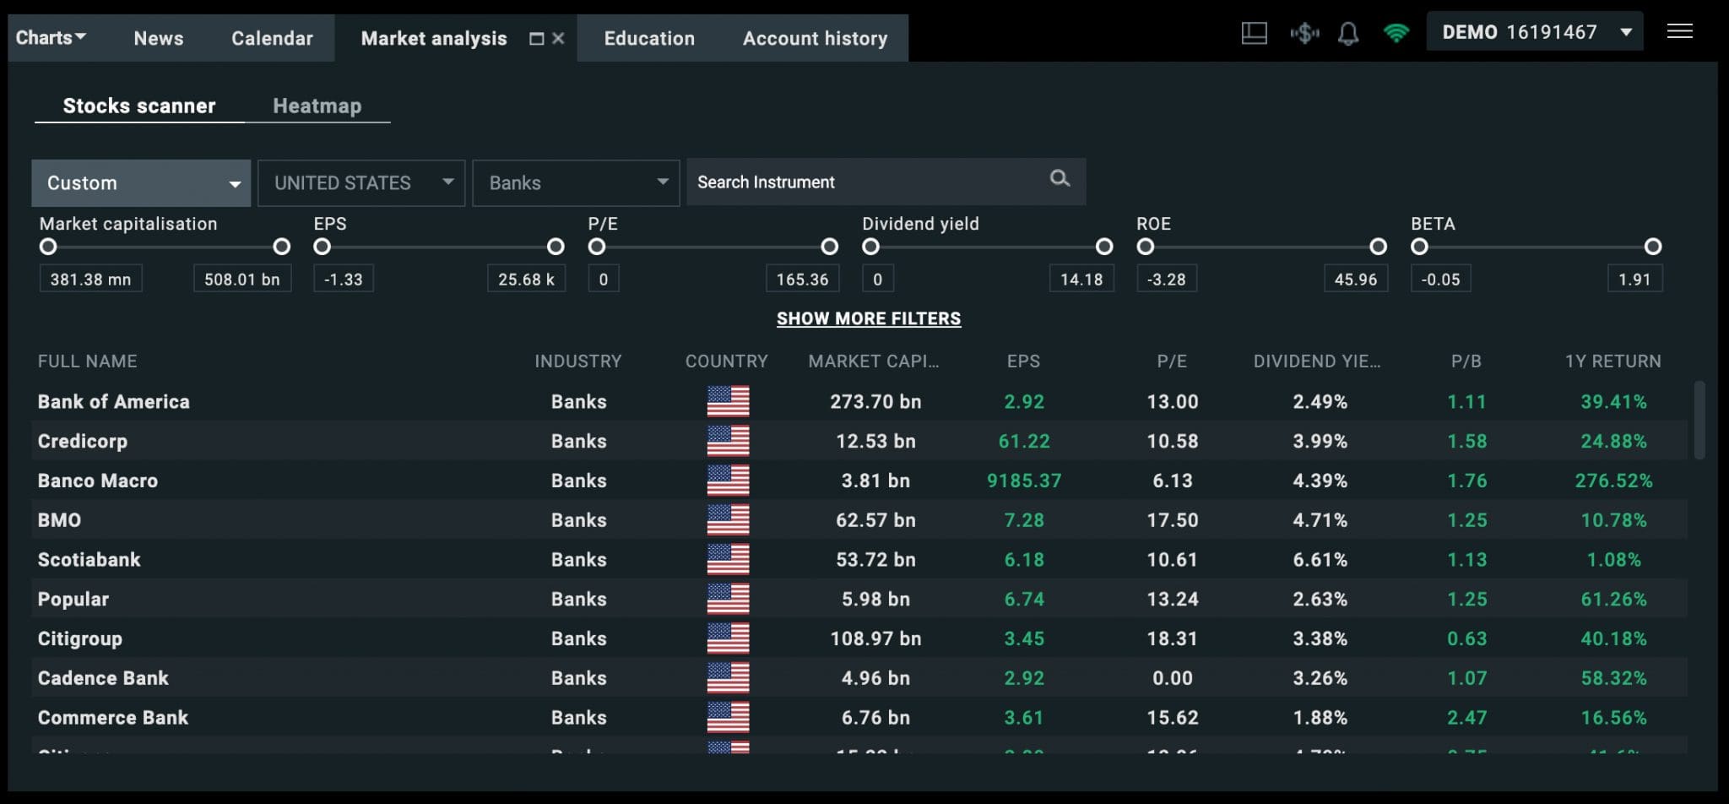1729x804 pixels.
Task: Open notifications bell icon
Action: click(x=1348, y=33)
